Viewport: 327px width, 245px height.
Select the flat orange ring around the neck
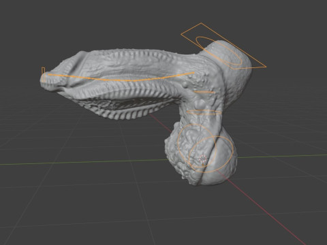click(204, 112)
